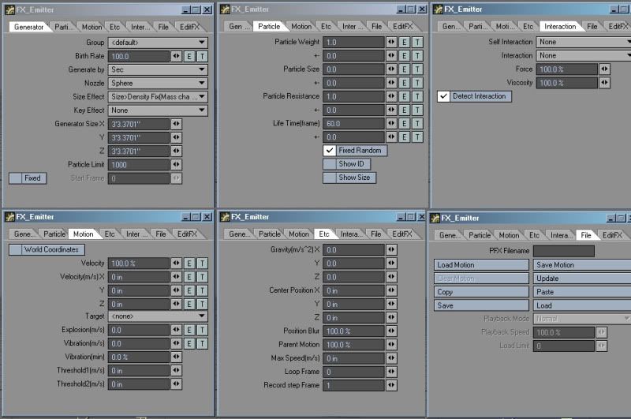
Task: Click the T texture button for Particle Resistance
Action: click(417, 96)
